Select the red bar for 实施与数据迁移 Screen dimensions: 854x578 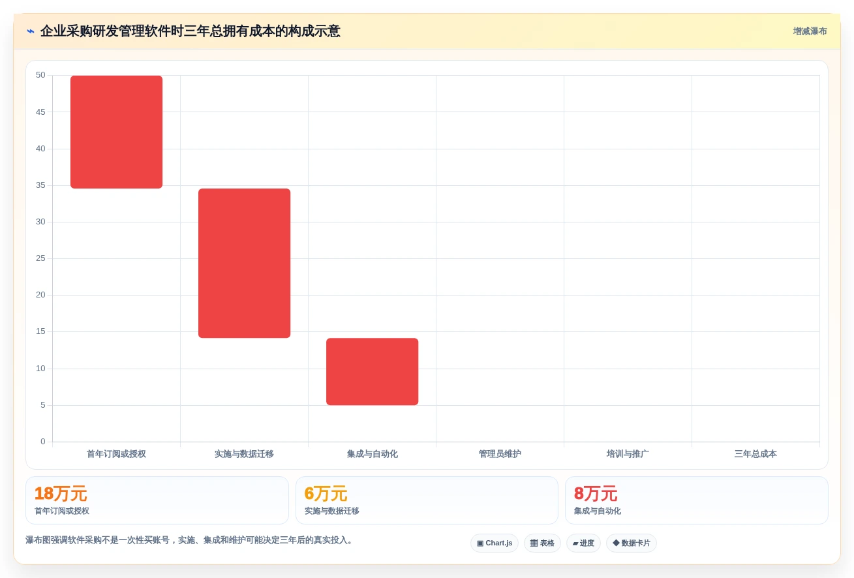[x=244, y=263]
